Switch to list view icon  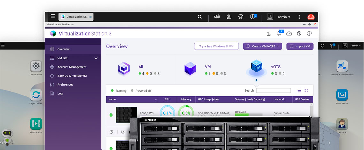(x=299, y=90)
